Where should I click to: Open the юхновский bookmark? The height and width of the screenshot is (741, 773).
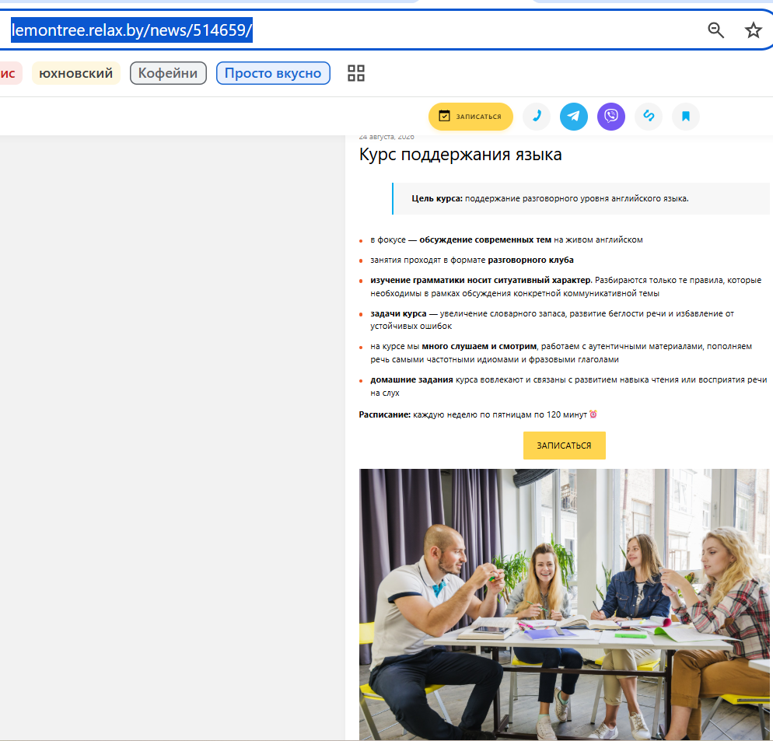coord(76,73)
